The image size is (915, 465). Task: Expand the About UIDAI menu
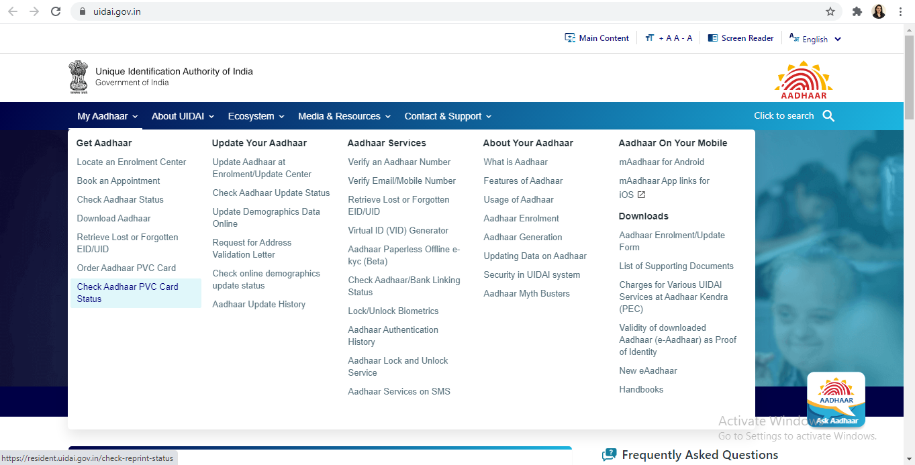183,116
